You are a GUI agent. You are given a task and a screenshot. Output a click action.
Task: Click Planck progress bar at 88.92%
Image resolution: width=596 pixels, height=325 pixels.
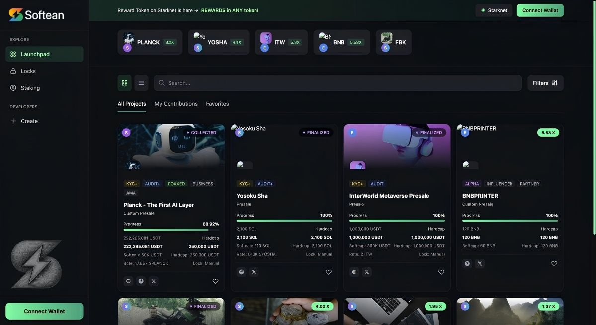[171, 230]
